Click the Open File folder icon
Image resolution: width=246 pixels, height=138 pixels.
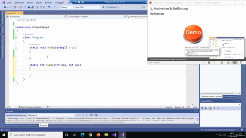click(x=26, y=7)
